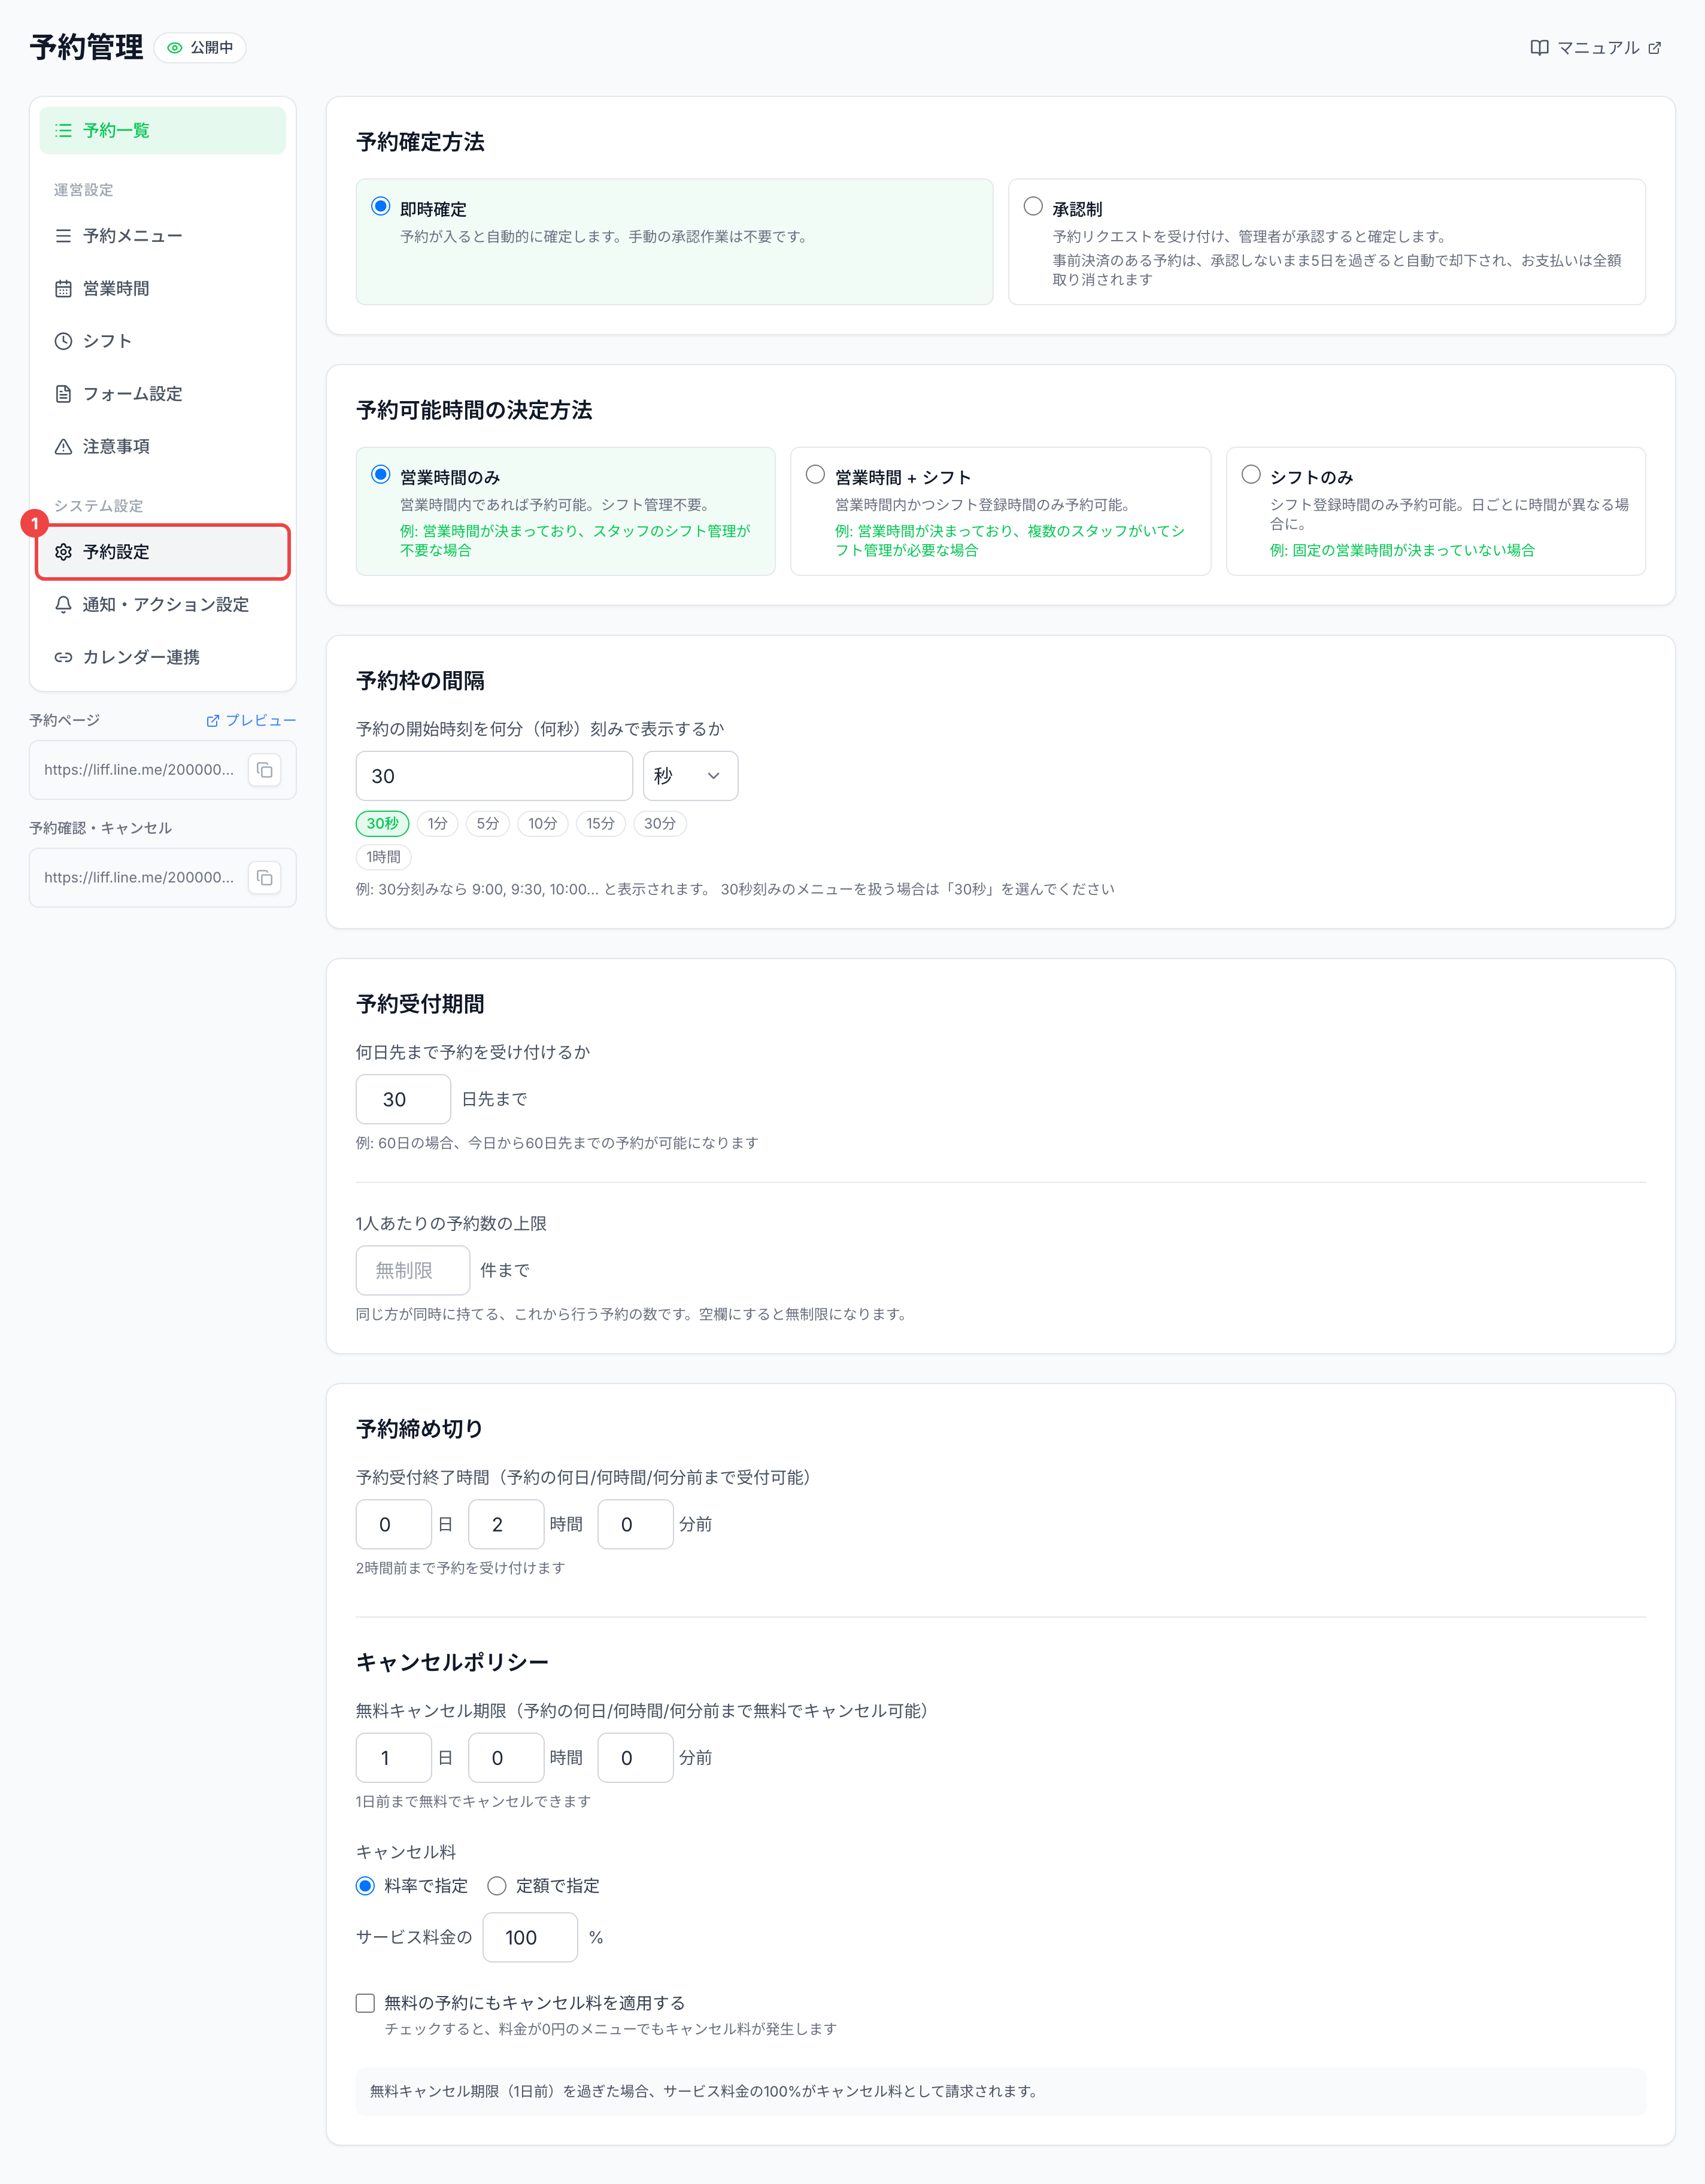Open シフト in the sidebar
The height and width of the screenshot is (2184, 1705).
point(162,341)
